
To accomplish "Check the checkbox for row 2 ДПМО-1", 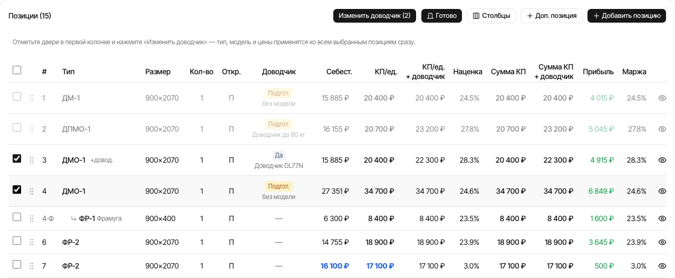I will point(17,128).
